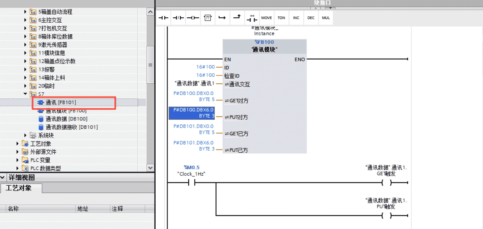
Task: Click the open branch icon
Action: pyautogui.click(x=222, y=18)
